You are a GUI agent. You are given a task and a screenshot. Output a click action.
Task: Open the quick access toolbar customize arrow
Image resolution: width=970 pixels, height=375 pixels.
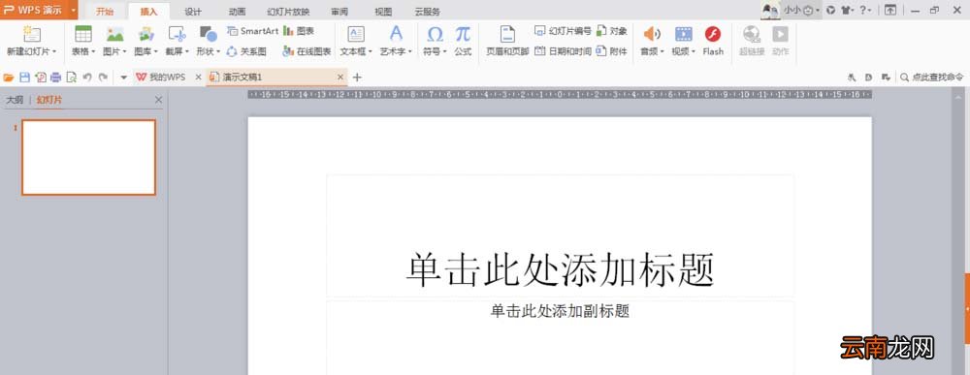(123, 78)
